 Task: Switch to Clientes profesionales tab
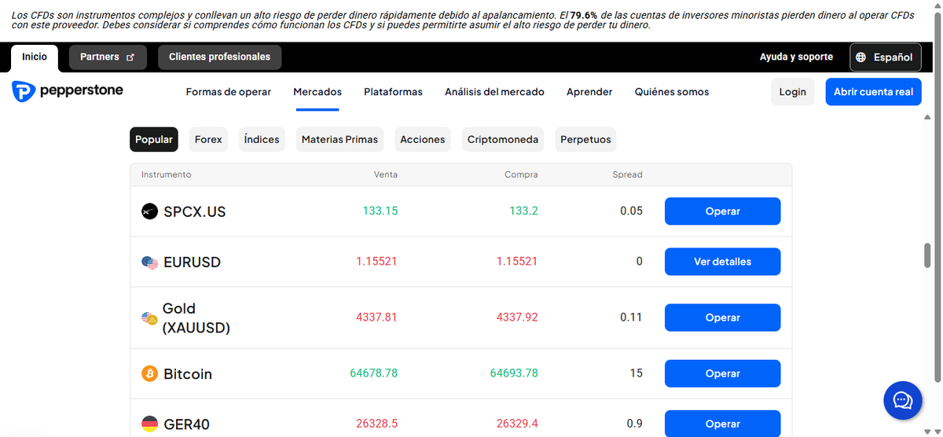point(219,57)
